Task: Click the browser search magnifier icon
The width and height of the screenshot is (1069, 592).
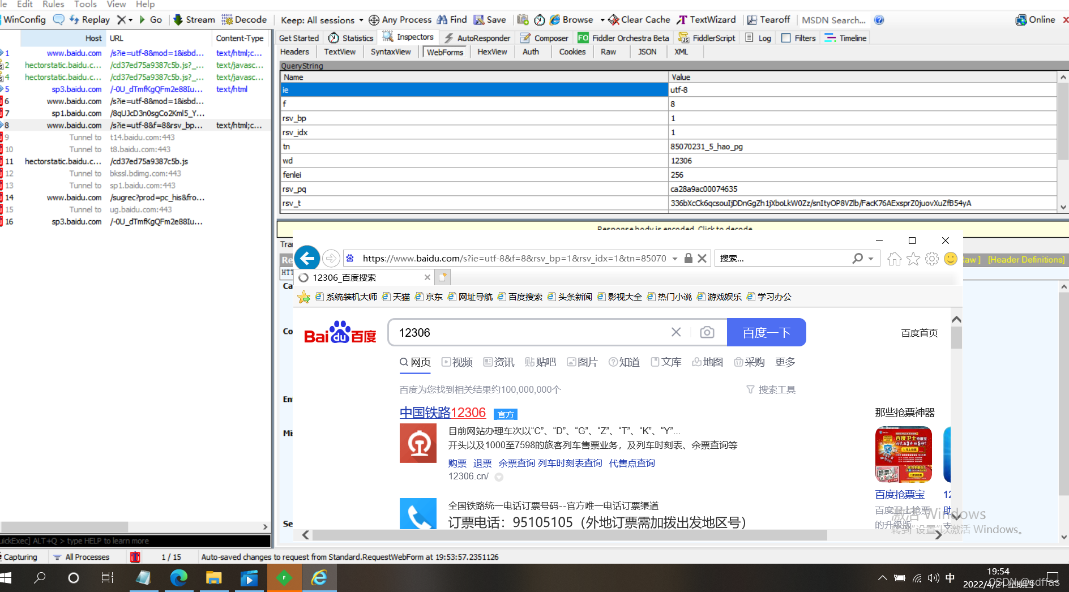Action: [x=858, y=259]
